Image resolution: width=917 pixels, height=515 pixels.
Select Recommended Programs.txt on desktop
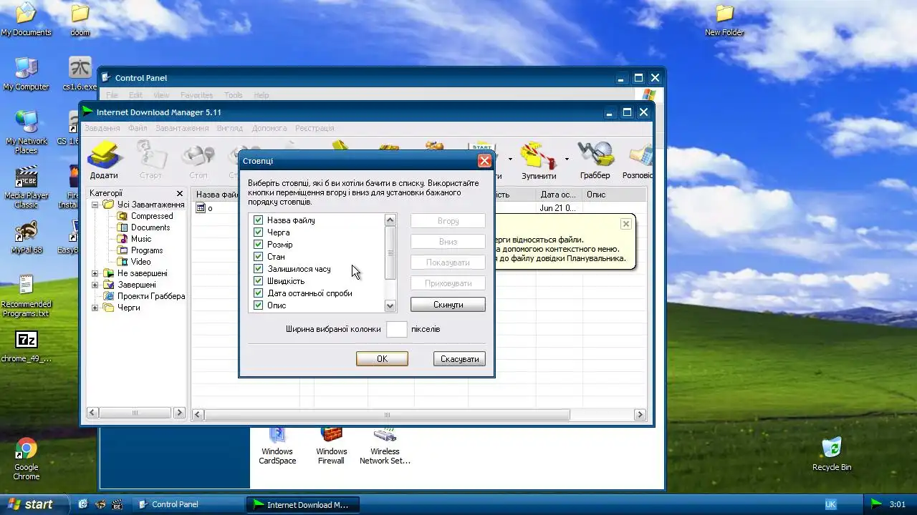pos(26,295)
